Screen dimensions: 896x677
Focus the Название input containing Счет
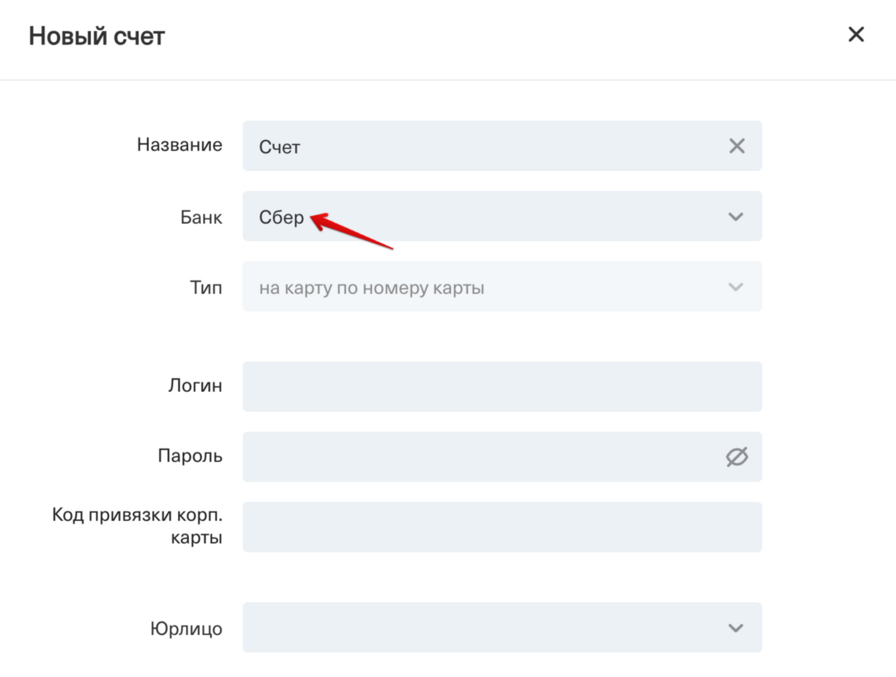click(x=480, y=146)
